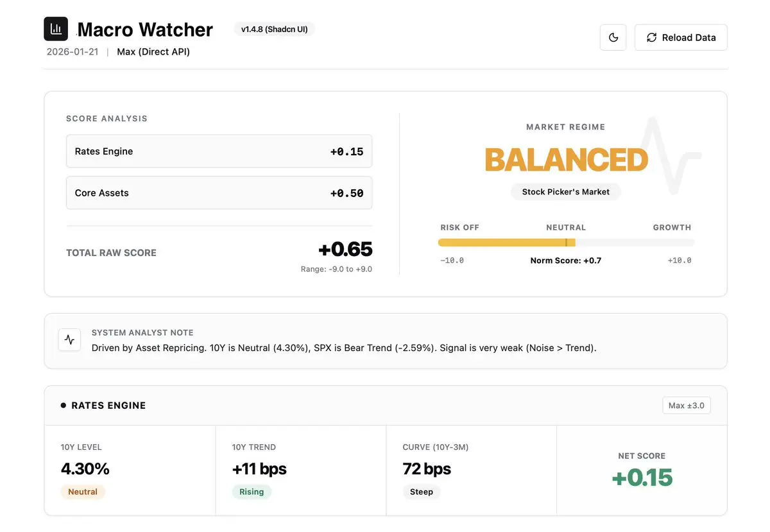The image size is (770, 532).
Task: Click the Steep tag under Curve
Action: [422, 492]
